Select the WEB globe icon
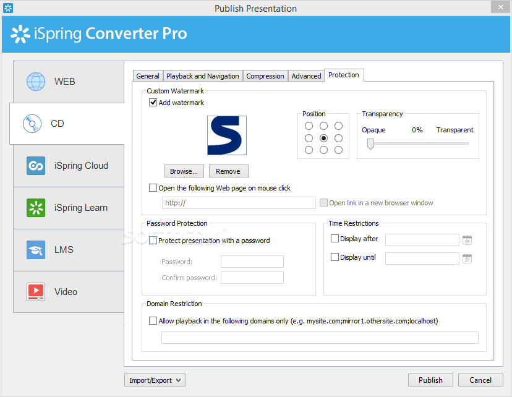Screen dimensions: 512x397 (x=36, y=82)
